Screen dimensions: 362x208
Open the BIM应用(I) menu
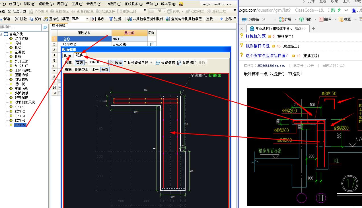pos(113,4)
